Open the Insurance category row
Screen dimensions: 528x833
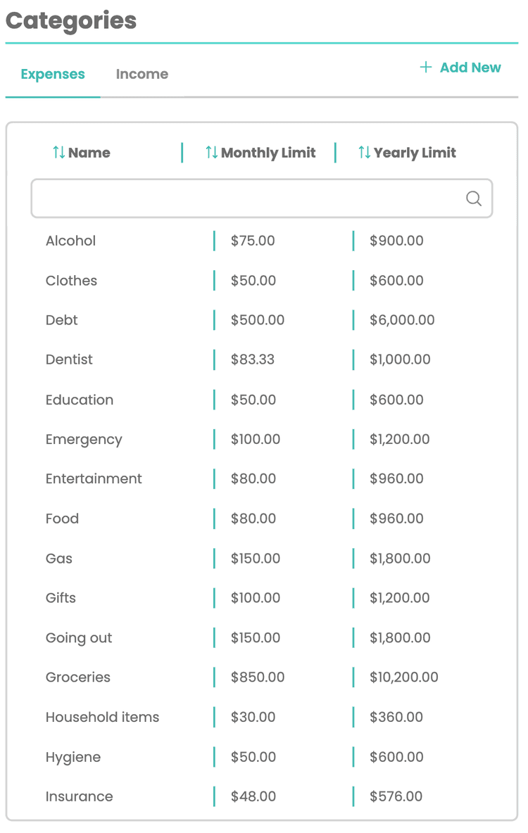tap(79, 796)
